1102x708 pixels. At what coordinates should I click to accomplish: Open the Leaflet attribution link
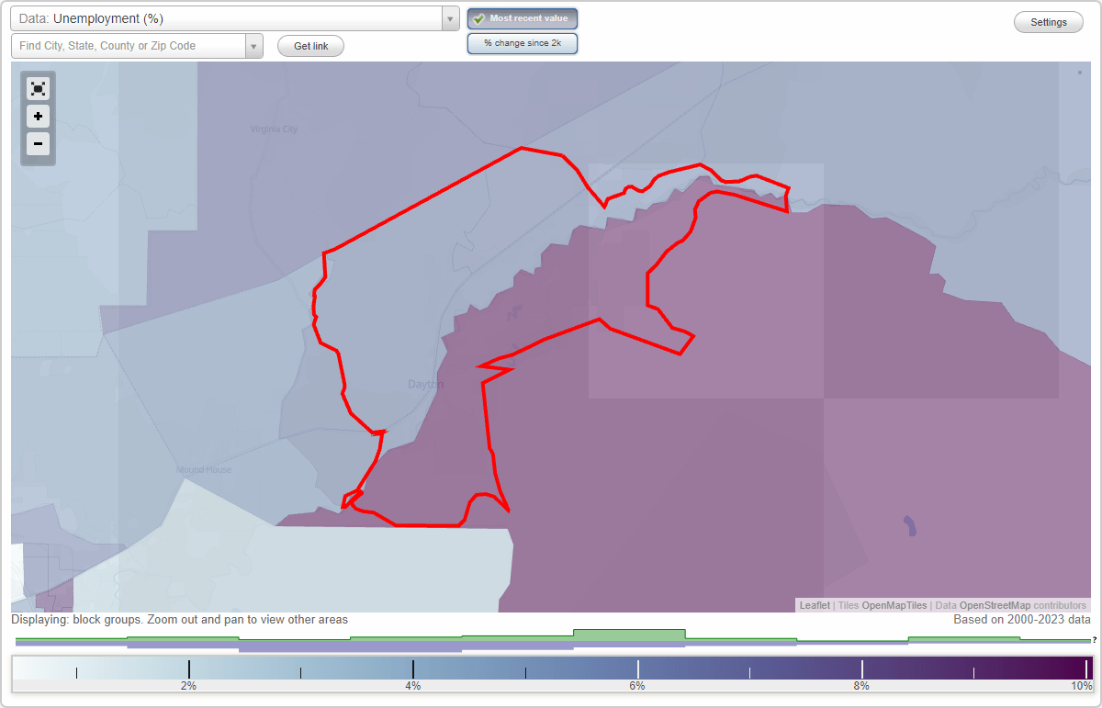click(815, 606)
